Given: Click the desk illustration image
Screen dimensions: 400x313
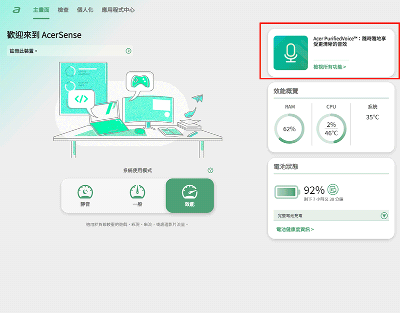Looking at the screenshot, I should [x=138, y=109].
